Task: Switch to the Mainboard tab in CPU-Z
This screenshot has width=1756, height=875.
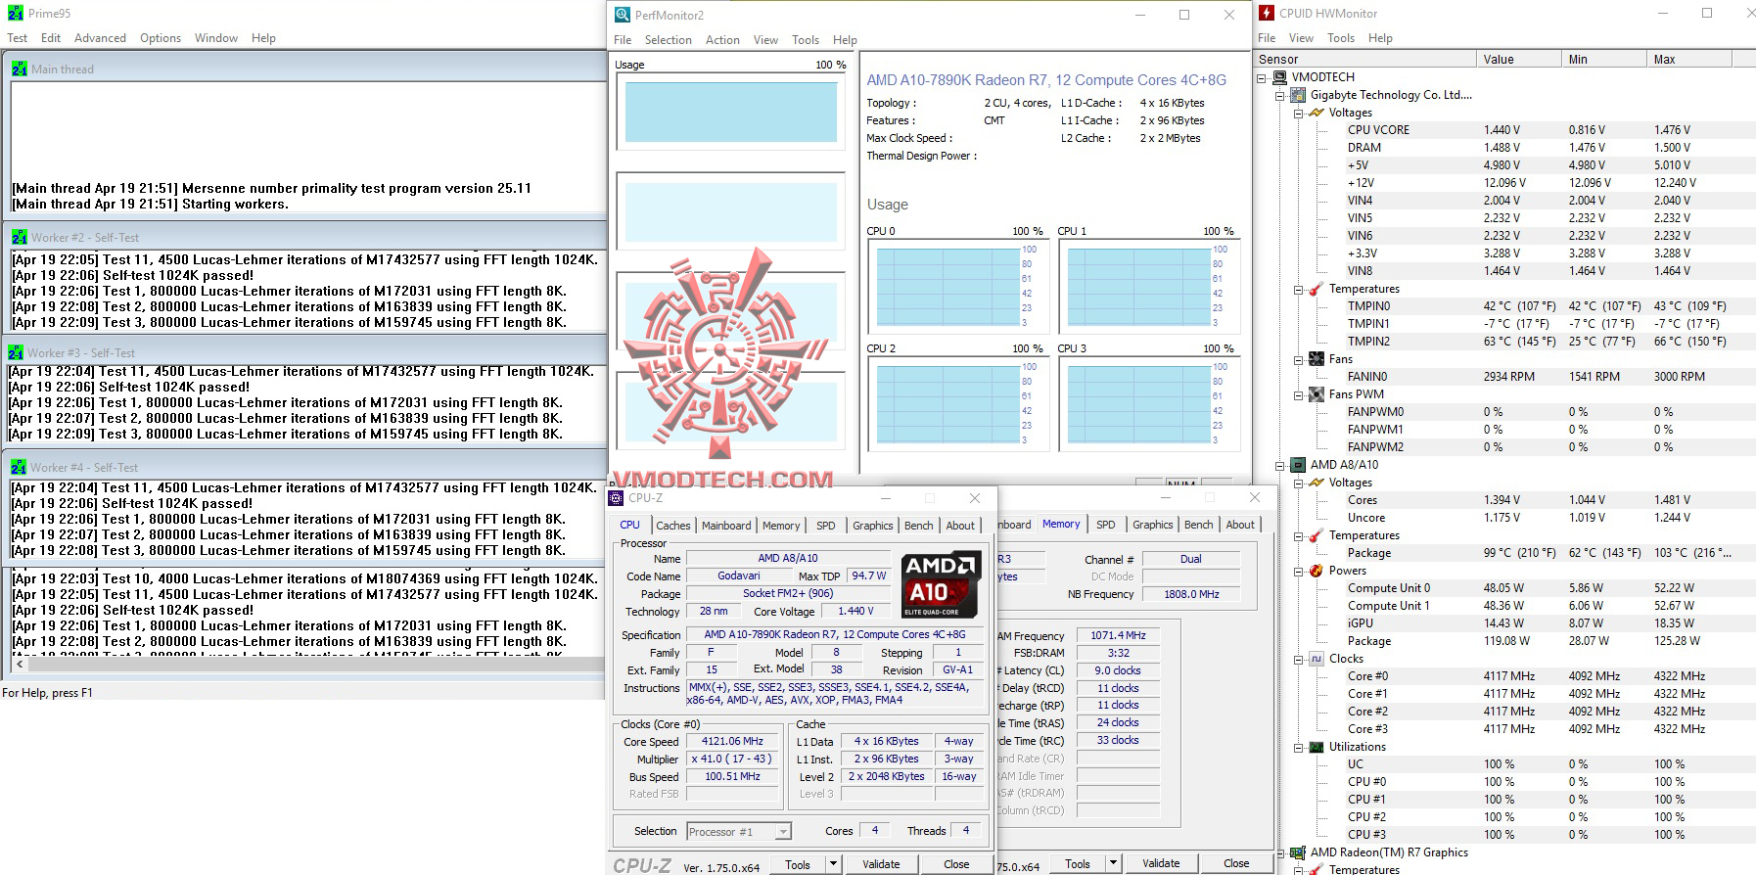Action: coord(726,526)
